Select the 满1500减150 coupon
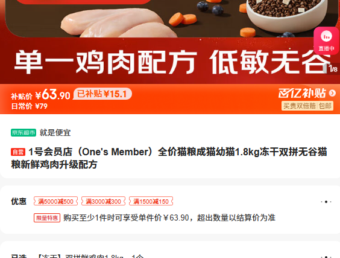 151,201
